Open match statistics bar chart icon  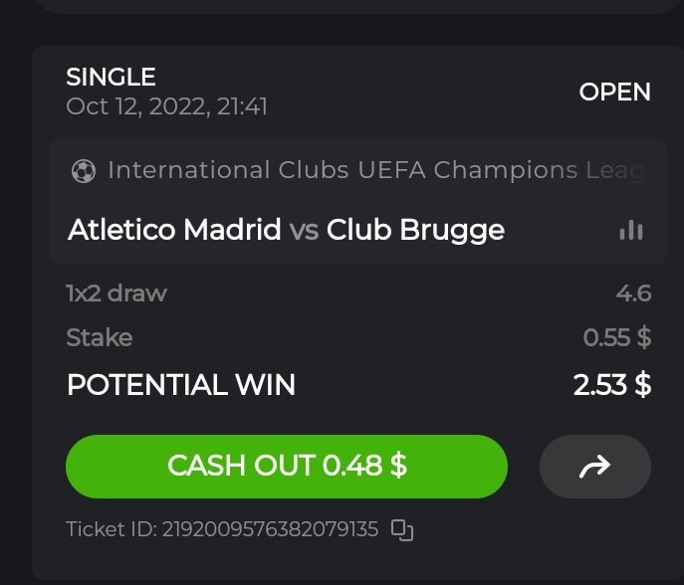coord(630,231)
